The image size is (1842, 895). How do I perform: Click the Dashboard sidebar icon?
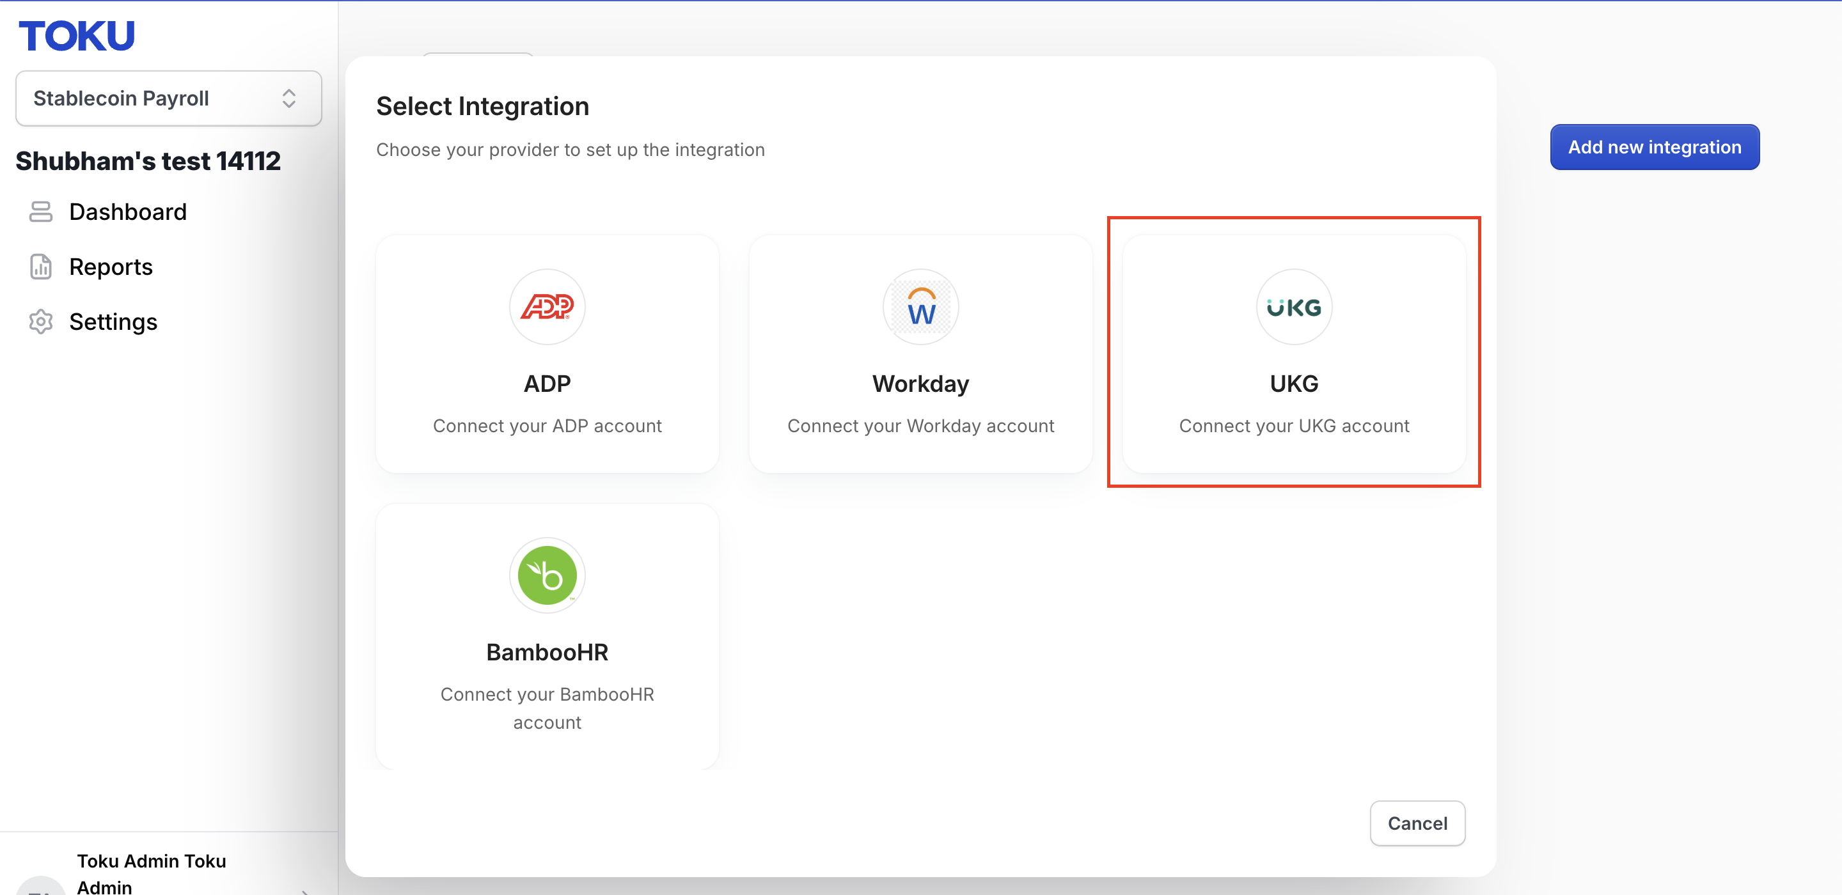click(41, 212)
